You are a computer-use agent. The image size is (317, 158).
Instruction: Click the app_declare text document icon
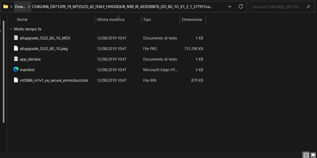(x=16, y=59)
